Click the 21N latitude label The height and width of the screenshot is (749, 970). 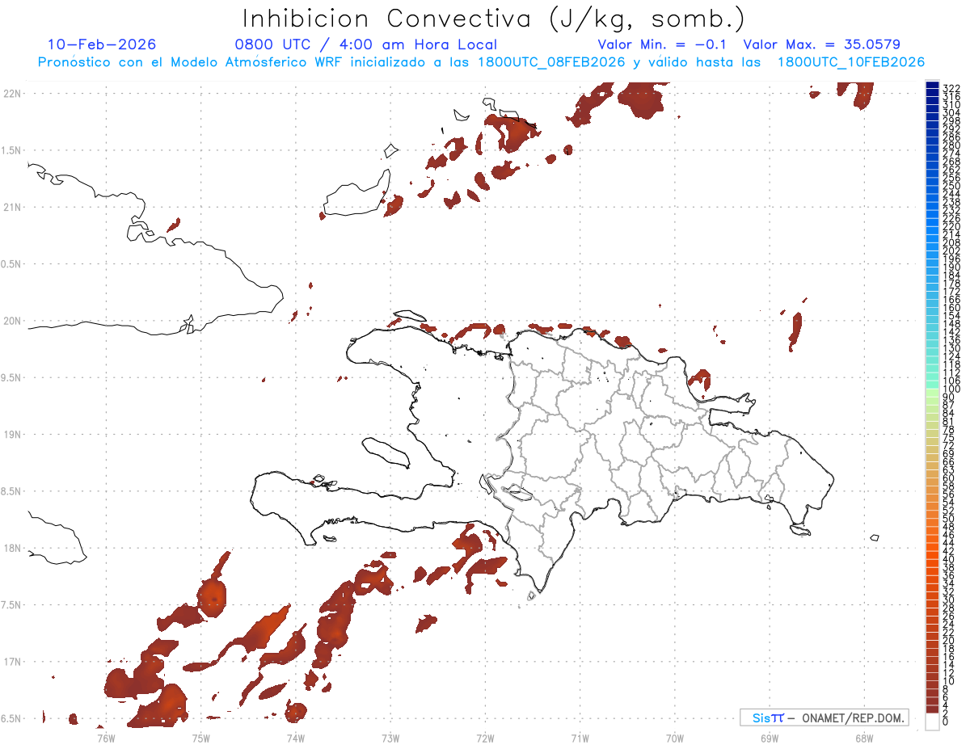pos(12,207)
